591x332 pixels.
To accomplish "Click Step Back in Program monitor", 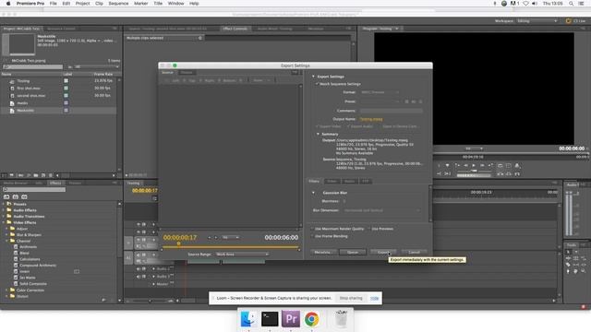I will 465,165.
